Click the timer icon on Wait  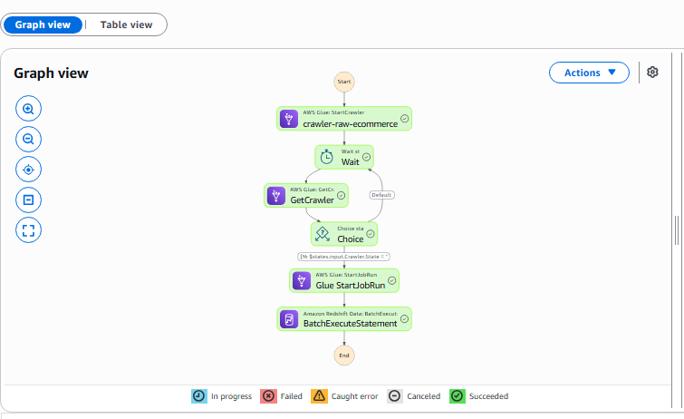click(x=327, y=157)
